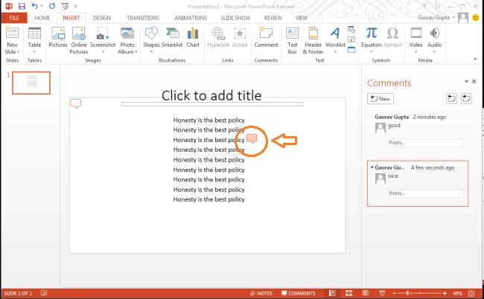Redo using the repeat arrow icon
The height and width of the screenshot is (299, 484).
coord(52,6)
